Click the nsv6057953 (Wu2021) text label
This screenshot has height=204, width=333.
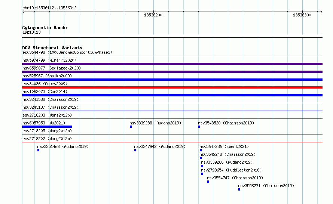[x=44, y=123]
